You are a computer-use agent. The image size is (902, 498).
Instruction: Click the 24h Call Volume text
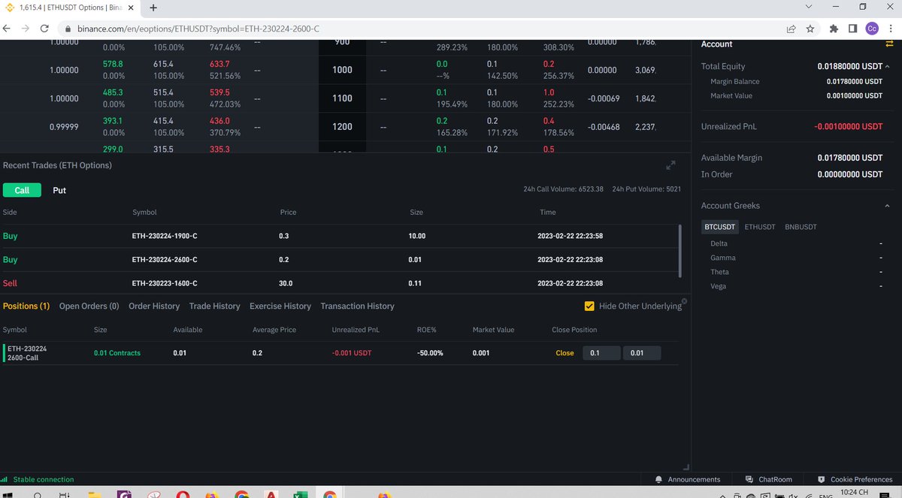click(x=564, y=189)
